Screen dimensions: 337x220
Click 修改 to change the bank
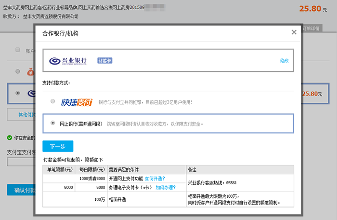click(284, 61)
